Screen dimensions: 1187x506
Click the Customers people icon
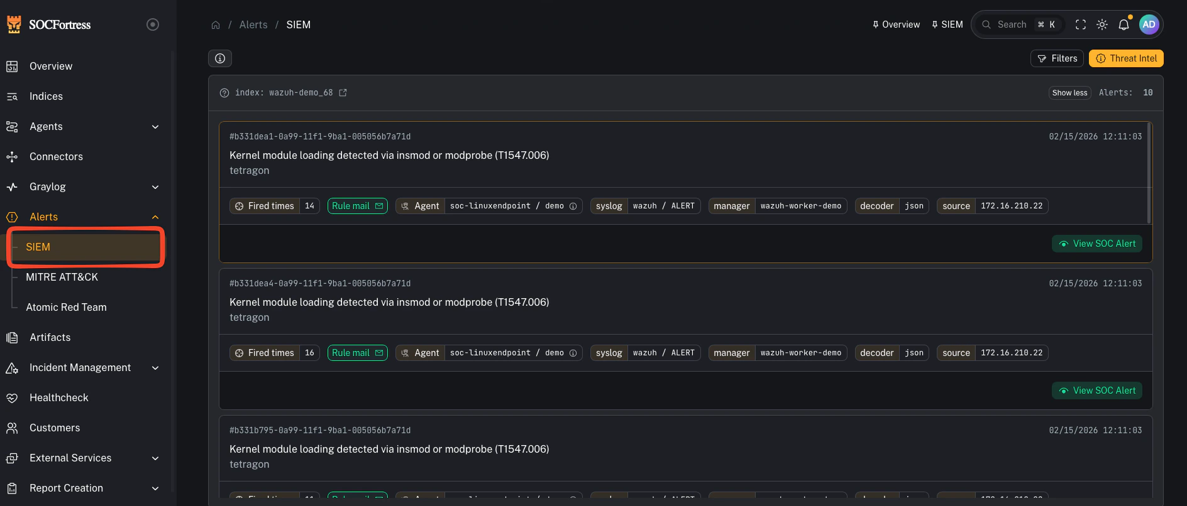(12, 428)
